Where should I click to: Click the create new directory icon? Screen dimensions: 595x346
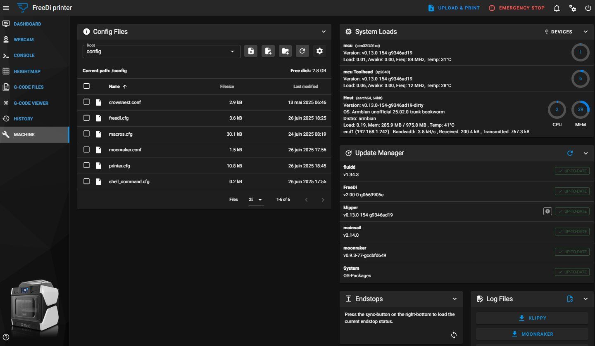tap(285, 51)
